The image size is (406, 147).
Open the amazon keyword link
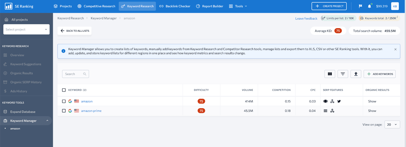[x=87, y=101]
